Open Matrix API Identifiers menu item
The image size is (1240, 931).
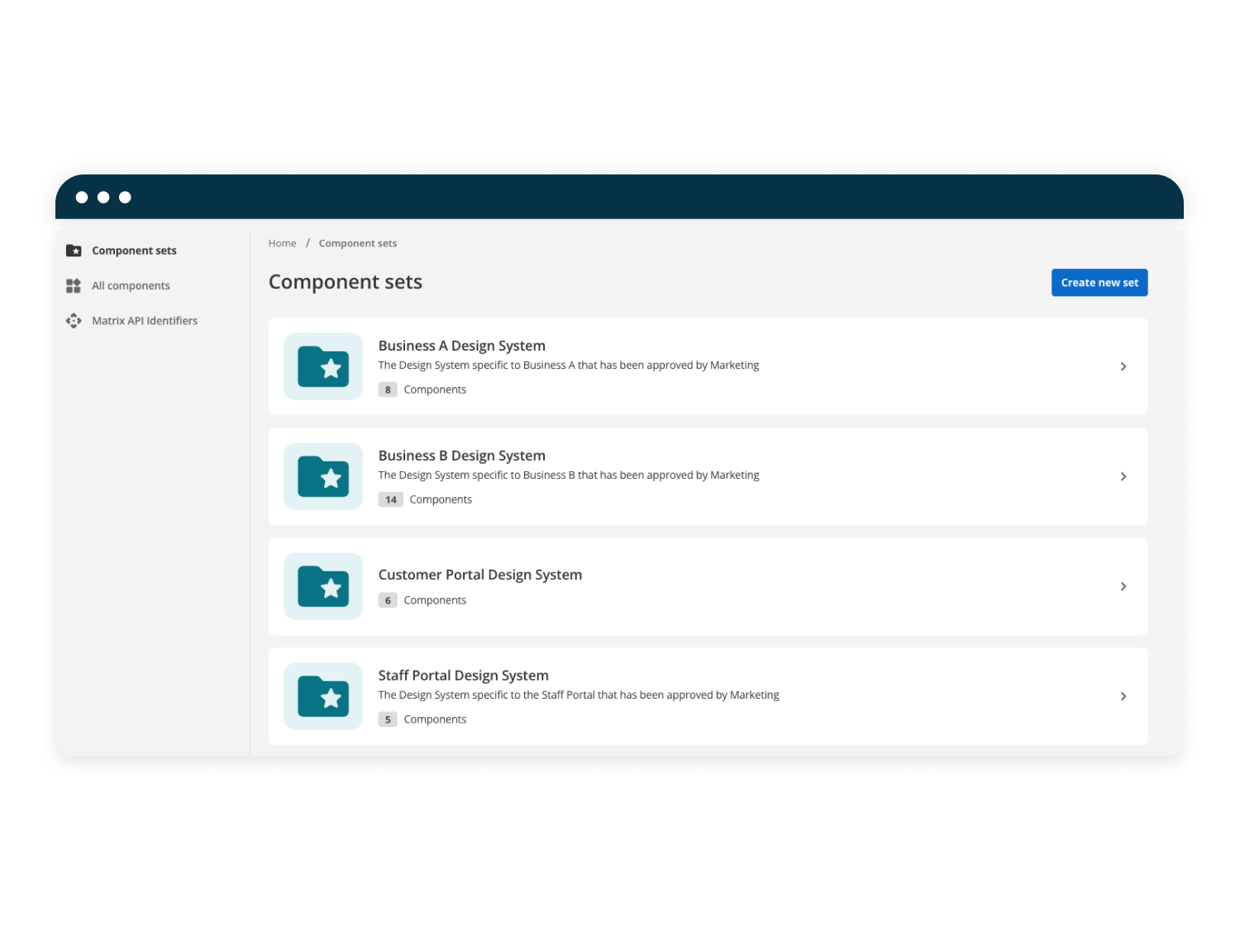(145, 321)
